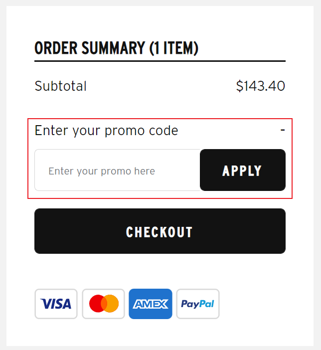Select the Mastercard logo icon
This screenshot has width=321, height=350.
click(x=103, y=304)
